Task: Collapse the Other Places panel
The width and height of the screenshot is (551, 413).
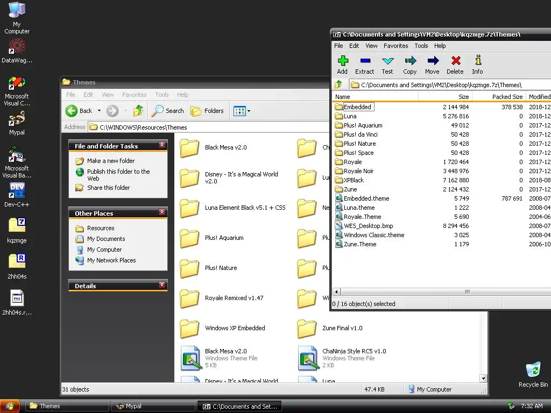Action: (x=162, y=212)
